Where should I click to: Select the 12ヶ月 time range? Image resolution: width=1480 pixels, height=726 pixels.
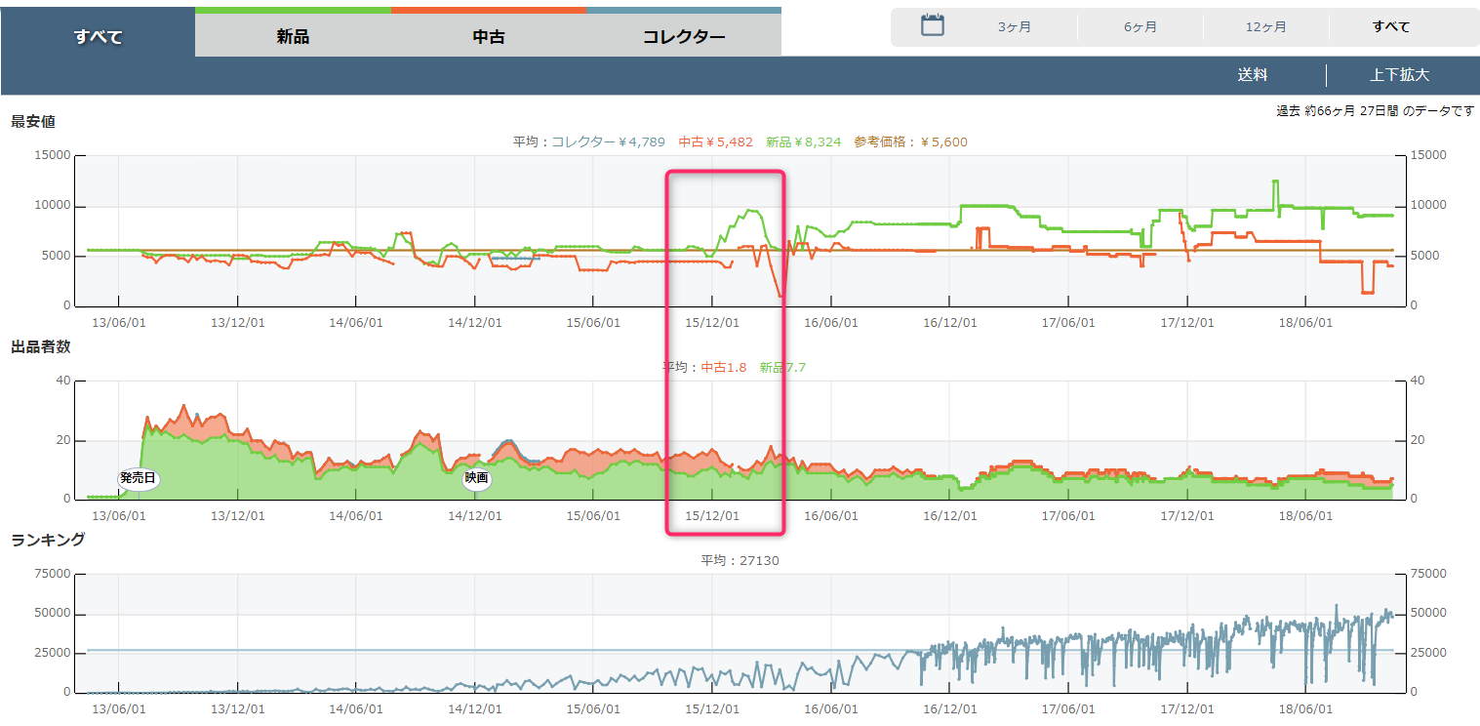1265,27
